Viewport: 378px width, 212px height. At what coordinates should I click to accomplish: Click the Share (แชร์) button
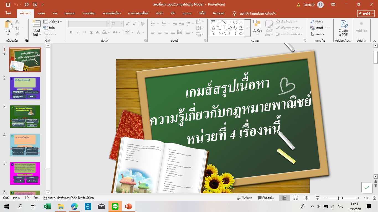[x=366, y=13]
